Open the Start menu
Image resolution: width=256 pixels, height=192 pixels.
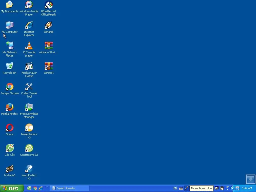12,188
